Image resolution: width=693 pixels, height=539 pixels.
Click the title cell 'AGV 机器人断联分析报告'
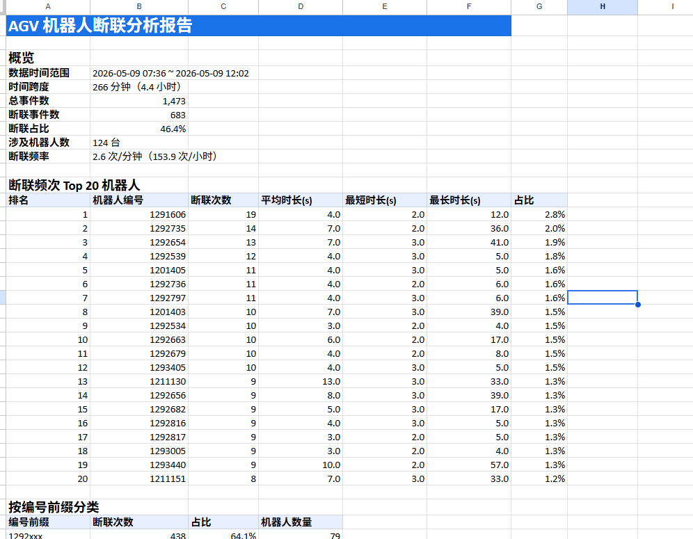[x=259, y=26]
